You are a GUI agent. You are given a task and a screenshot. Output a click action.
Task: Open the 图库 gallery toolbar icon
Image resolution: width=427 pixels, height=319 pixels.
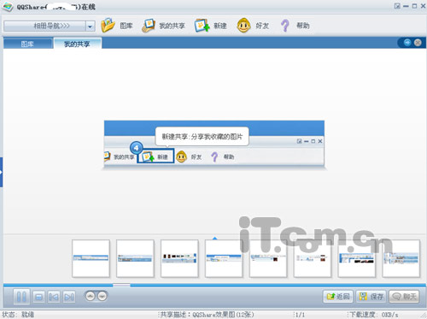click(x=108, y=26)
